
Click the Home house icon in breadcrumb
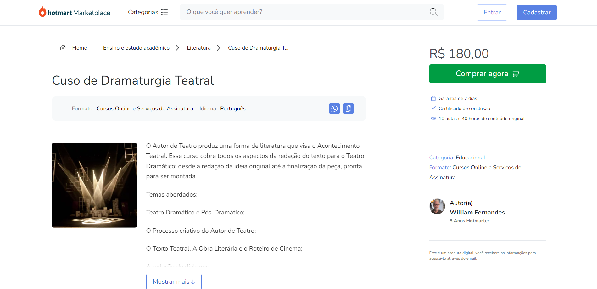point(63,47)
